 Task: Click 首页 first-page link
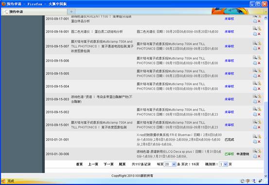[x=79, y=165]
